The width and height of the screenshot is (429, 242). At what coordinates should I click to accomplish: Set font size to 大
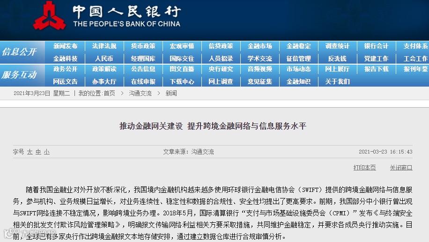click(30, 152)
